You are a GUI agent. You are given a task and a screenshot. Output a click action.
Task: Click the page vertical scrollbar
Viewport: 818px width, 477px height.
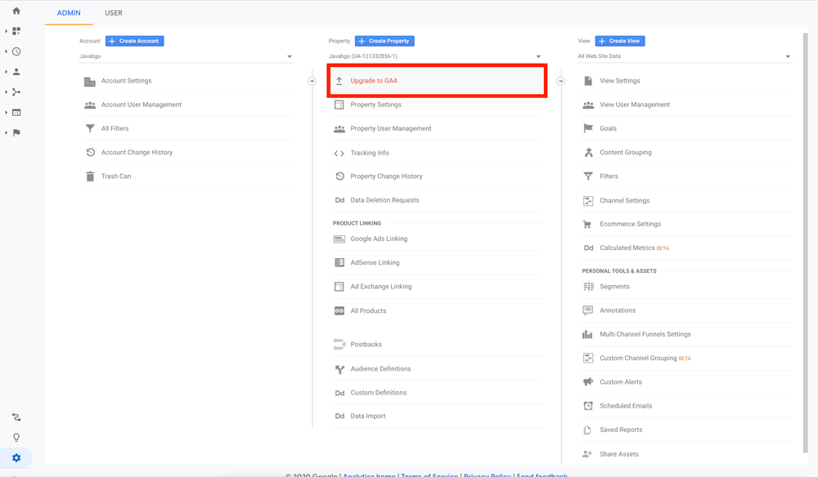[805, 242]
